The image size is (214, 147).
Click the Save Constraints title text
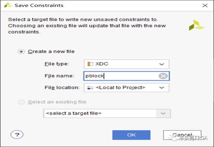tap(39, 5)
